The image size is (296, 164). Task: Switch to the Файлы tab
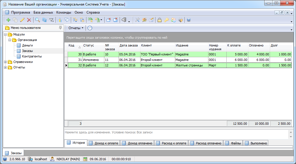(x=233, y=143)
